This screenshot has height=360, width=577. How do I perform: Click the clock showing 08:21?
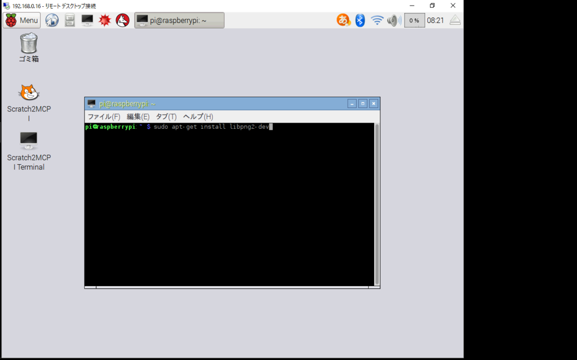436,21
